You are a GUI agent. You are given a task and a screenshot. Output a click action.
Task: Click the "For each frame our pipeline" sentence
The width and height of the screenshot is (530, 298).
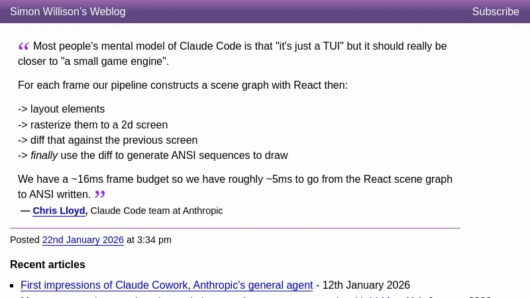[182, 85]
